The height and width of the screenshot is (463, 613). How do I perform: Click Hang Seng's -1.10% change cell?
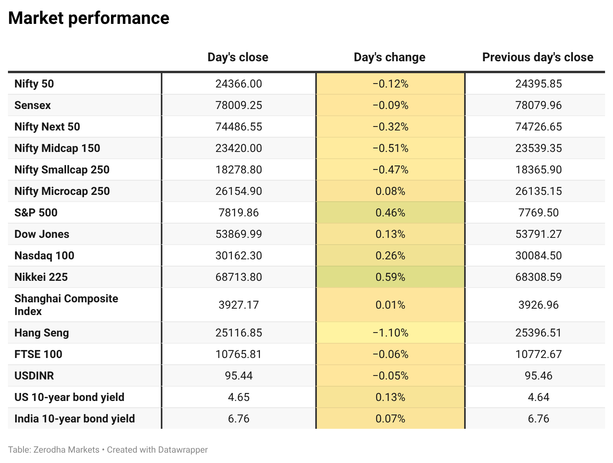[x=390, y=333]
